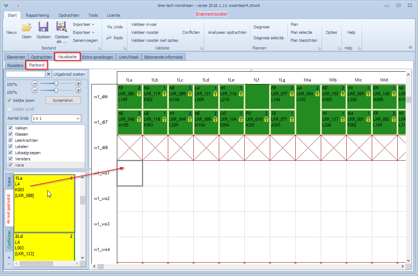Decrease the first zoom with minus icon
418x276 pixels.
[x=34, y=83]
